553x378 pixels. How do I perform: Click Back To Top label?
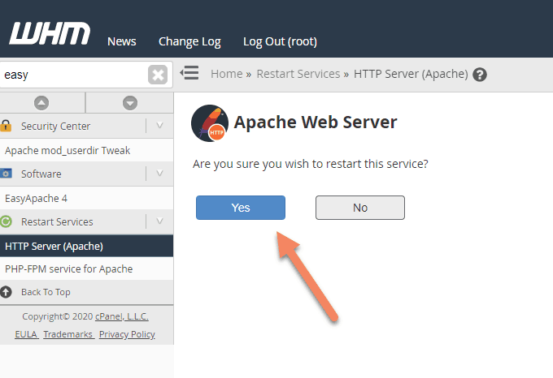(46, 292)
